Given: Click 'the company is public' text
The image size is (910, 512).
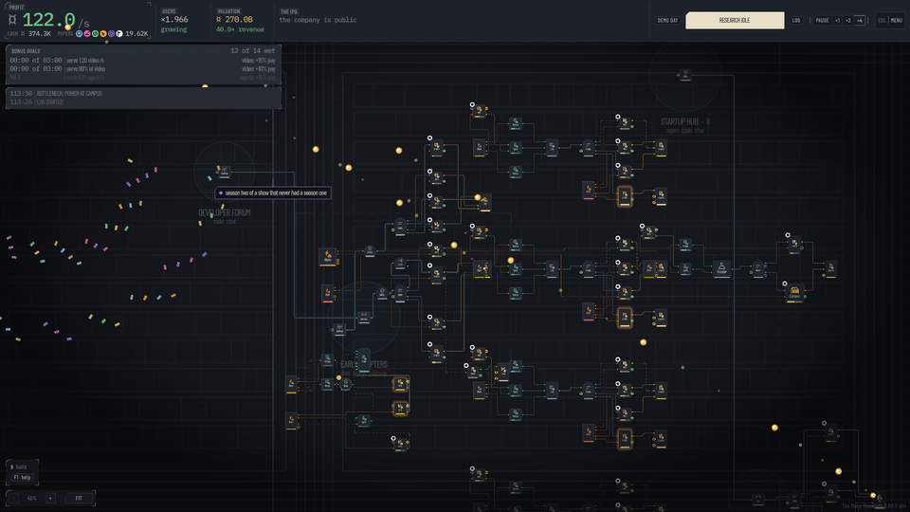Looking at the screenshot, I should (x=318, y=20).
